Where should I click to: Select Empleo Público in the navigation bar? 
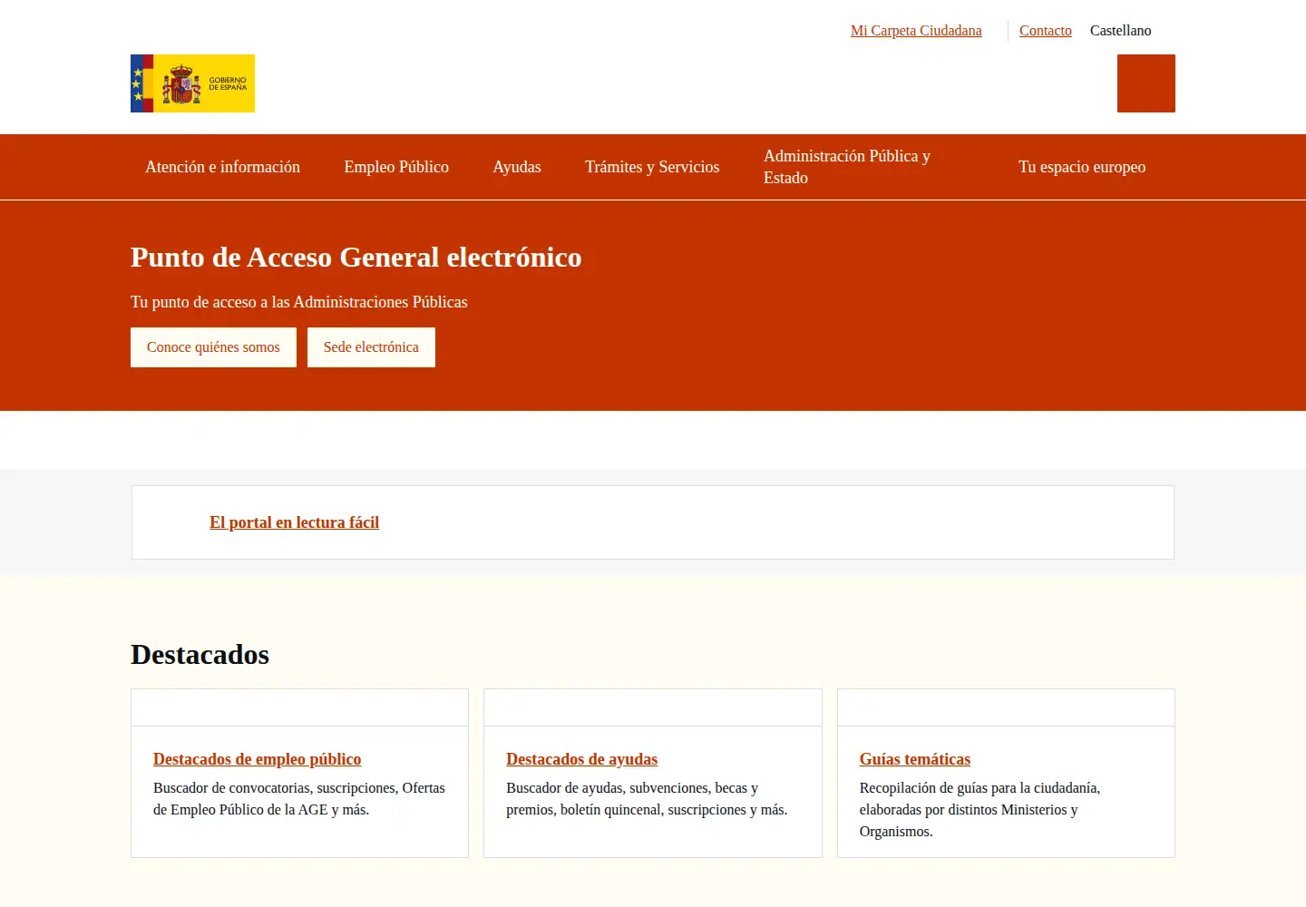click(396, 167)
